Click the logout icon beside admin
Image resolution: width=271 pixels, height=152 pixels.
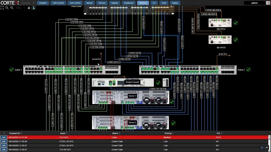point(268,3)
